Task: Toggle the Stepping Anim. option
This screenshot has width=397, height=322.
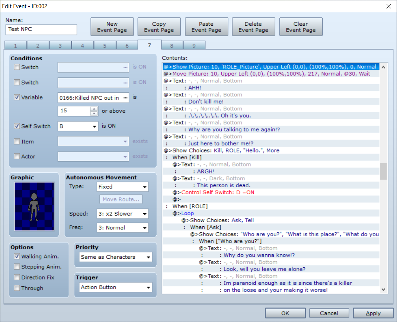Action: pos(17,267)
